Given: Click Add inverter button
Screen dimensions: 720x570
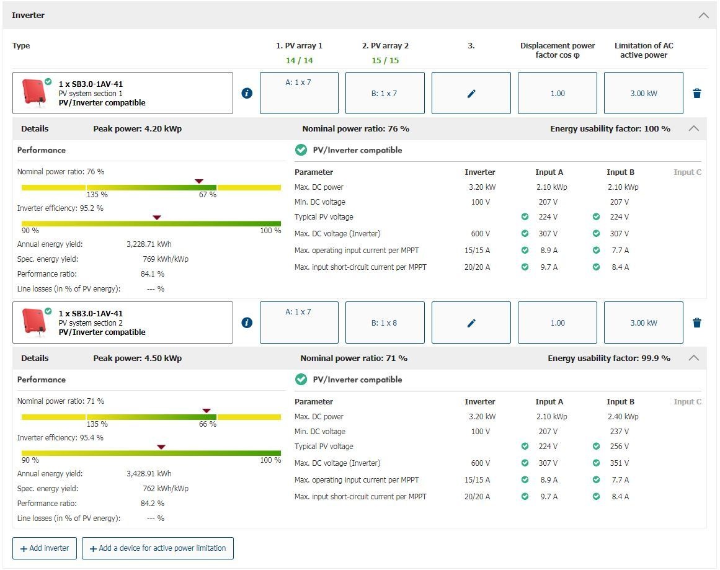Looking at the screenshot, I should (x=44, y=548).
